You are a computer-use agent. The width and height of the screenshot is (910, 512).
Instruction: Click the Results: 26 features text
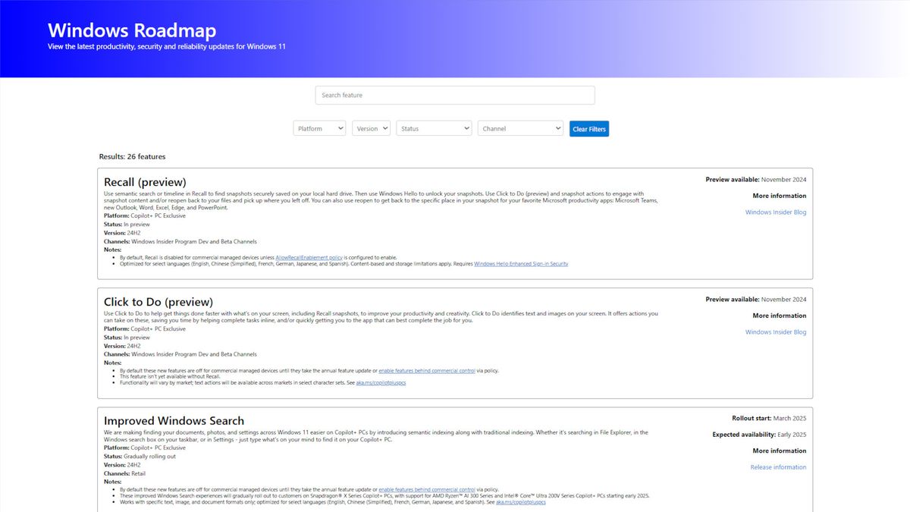pyautogui.click(x=132, y=157)
